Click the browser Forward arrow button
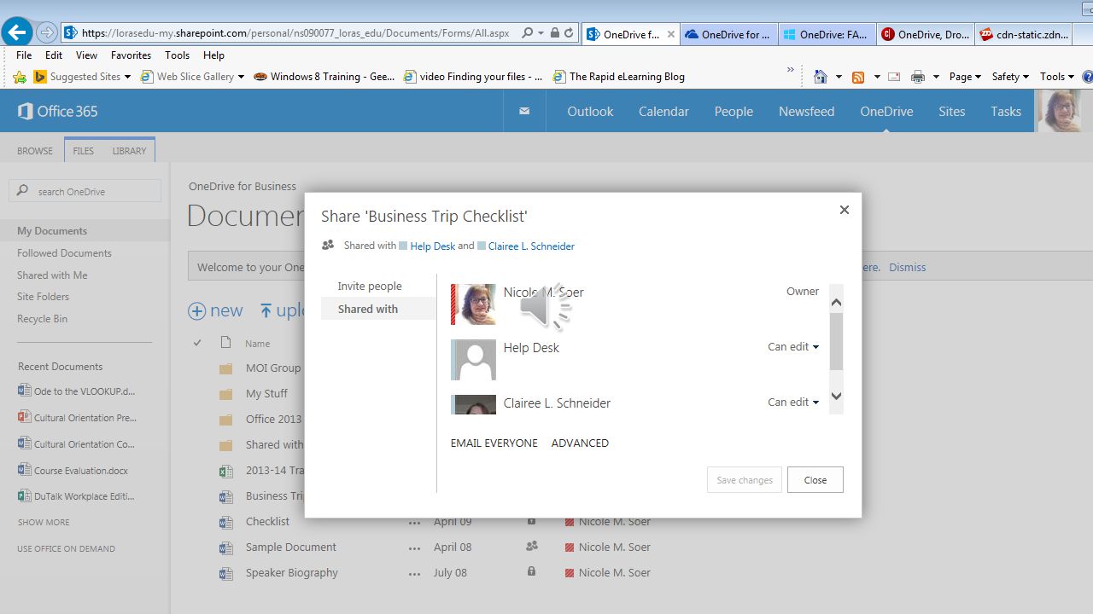 click(47, 33)
